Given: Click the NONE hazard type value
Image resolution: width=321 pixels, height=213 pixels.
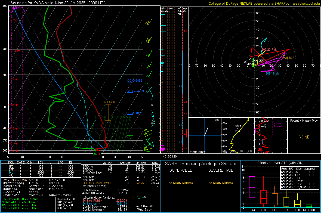Looking at the screenshot, I should 304,137.
